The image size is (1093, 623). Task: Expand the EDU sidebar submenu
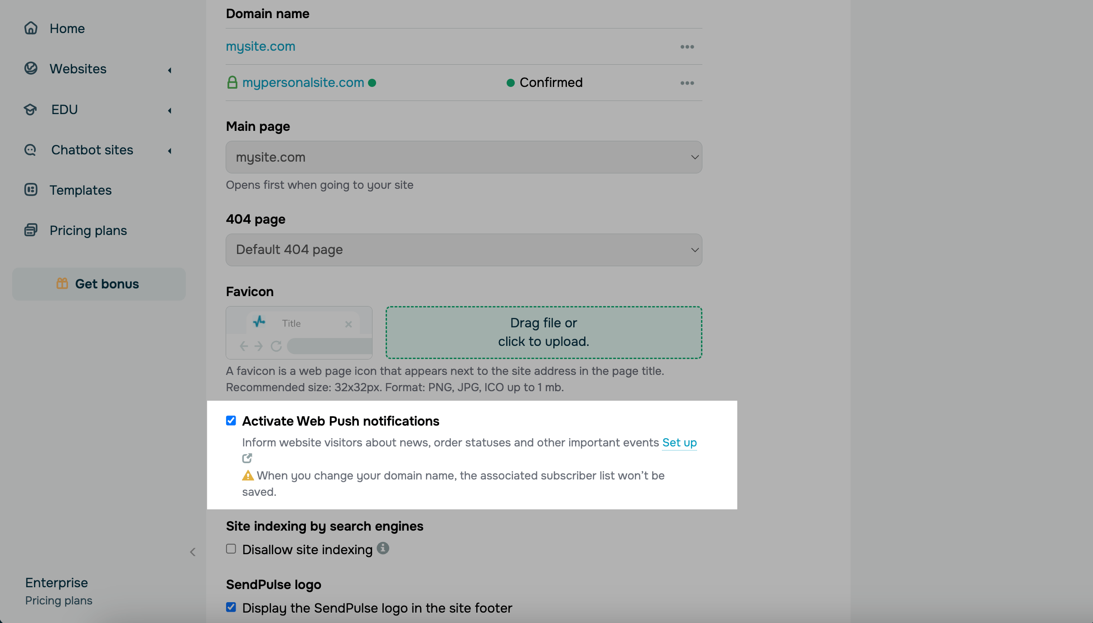click(169, 110)
